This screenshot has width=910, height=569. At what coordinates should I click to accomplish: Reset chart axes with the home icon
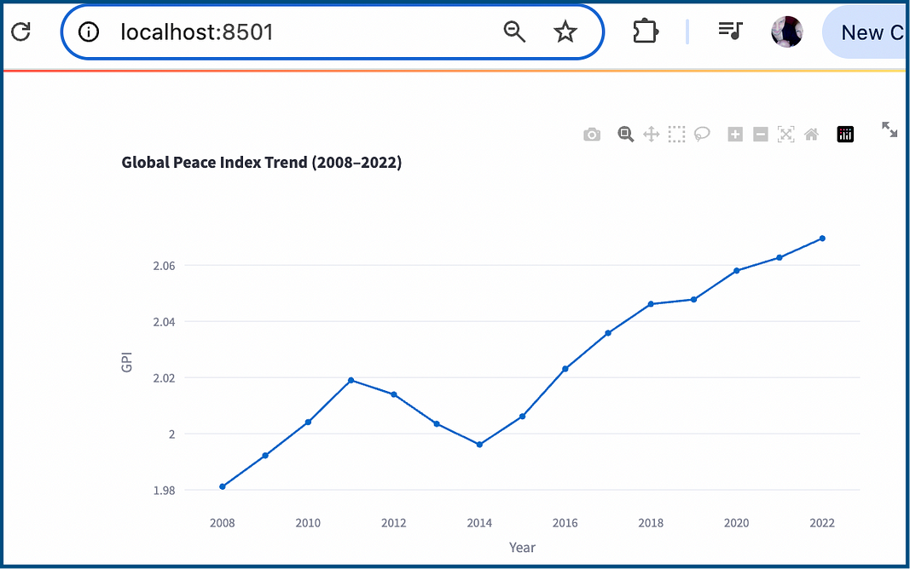811,135
